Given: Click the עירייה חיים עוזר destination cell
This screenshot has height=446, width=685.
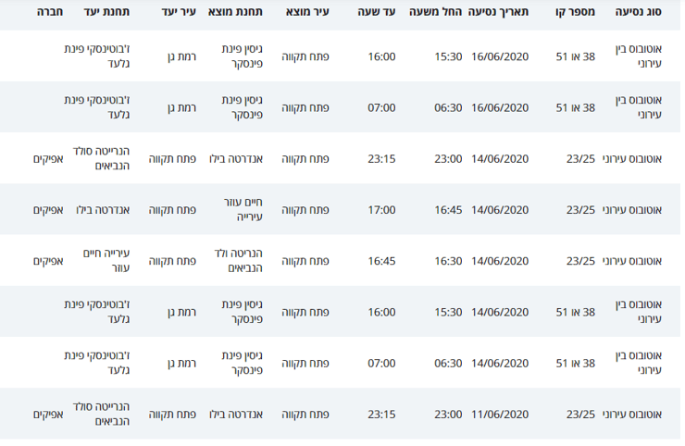Looking at the screenshot, I should point(106,261).
